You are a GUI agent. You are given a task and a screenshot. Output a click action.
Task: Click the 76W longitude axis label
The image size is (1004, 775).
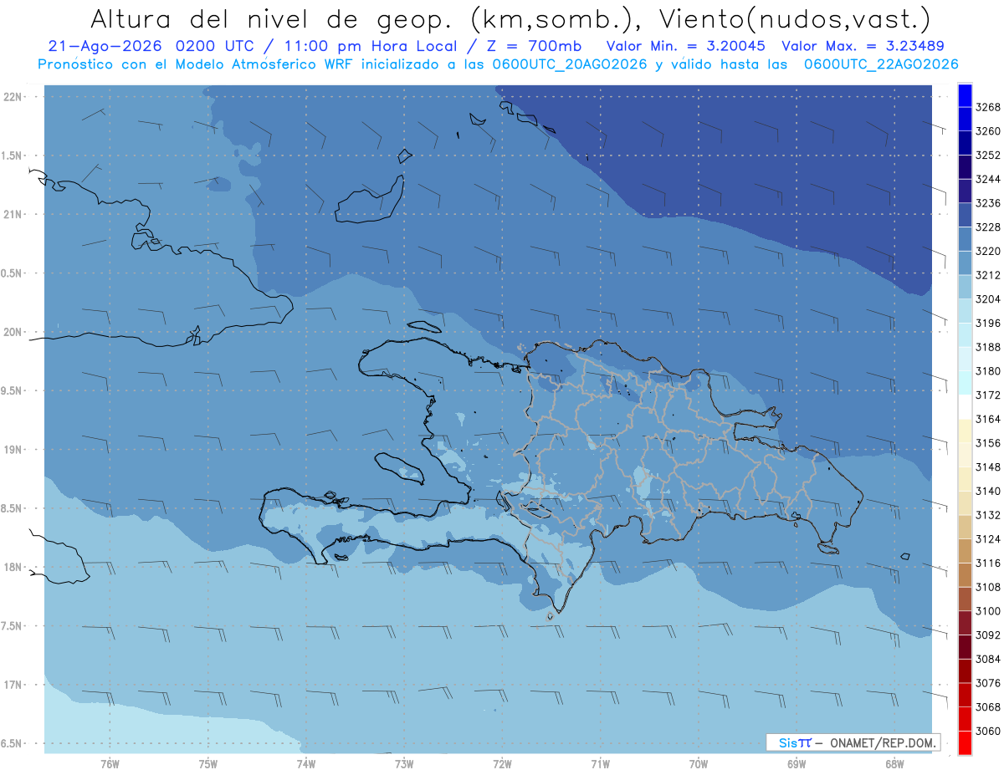tap(110, 763)
